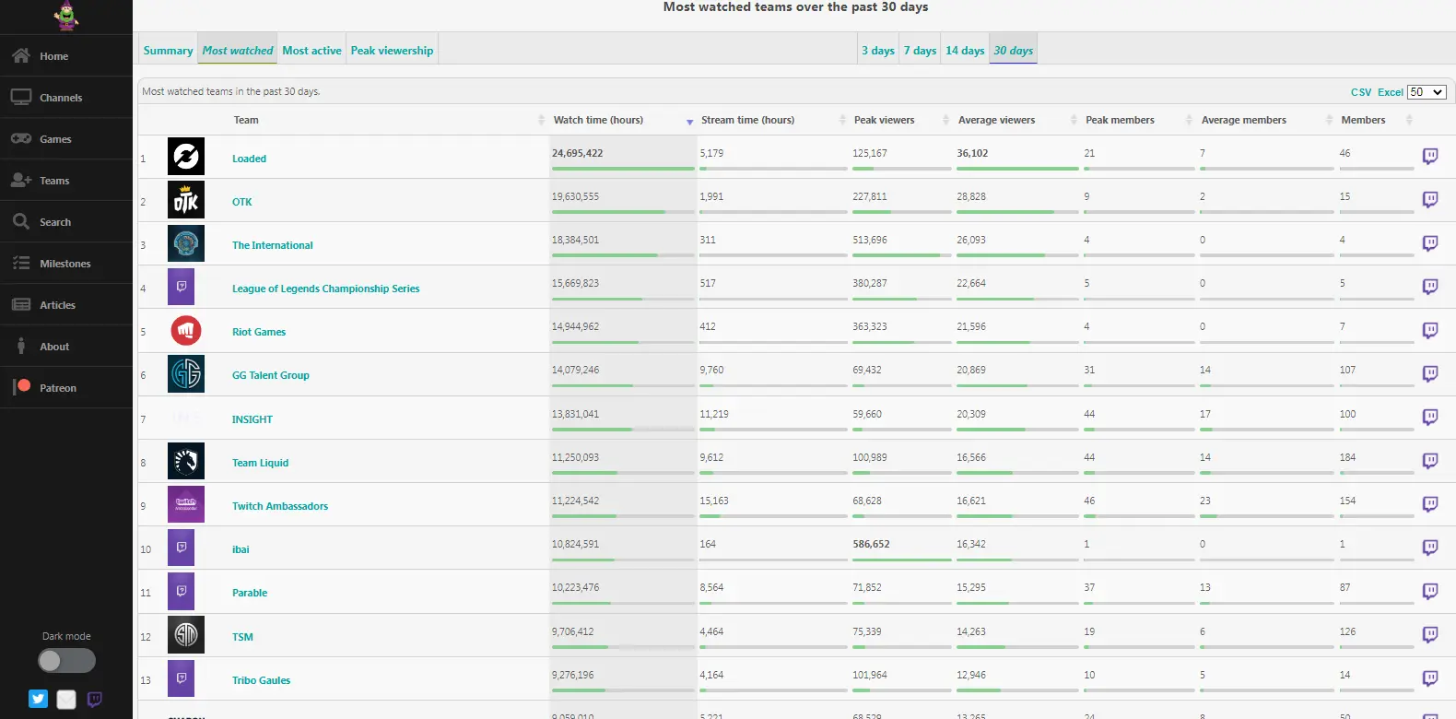Open GG Talent Group Twitch icon
This screenshot has width=1456, height=719.
click(1430, 373)
